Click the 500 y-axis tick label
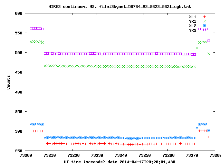 click(x=19, y=53)
